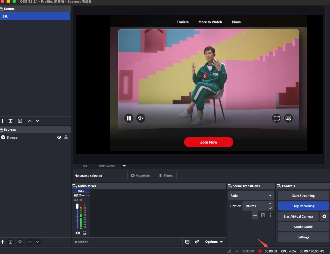Move scene up in Scenes toolbar

pos(30,121)
